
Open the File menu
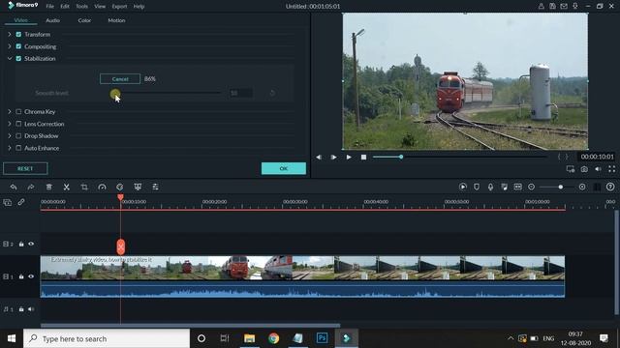click(49, 7)
